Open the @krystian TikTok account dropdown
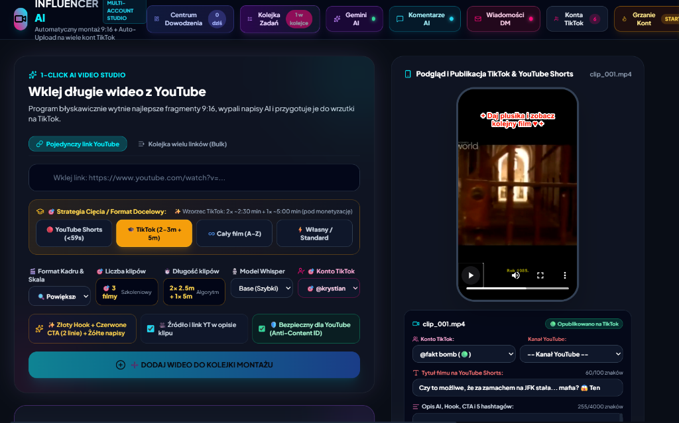Image resolution: width=679 pixels, height=423 pixels. click(x=329, y=288)
